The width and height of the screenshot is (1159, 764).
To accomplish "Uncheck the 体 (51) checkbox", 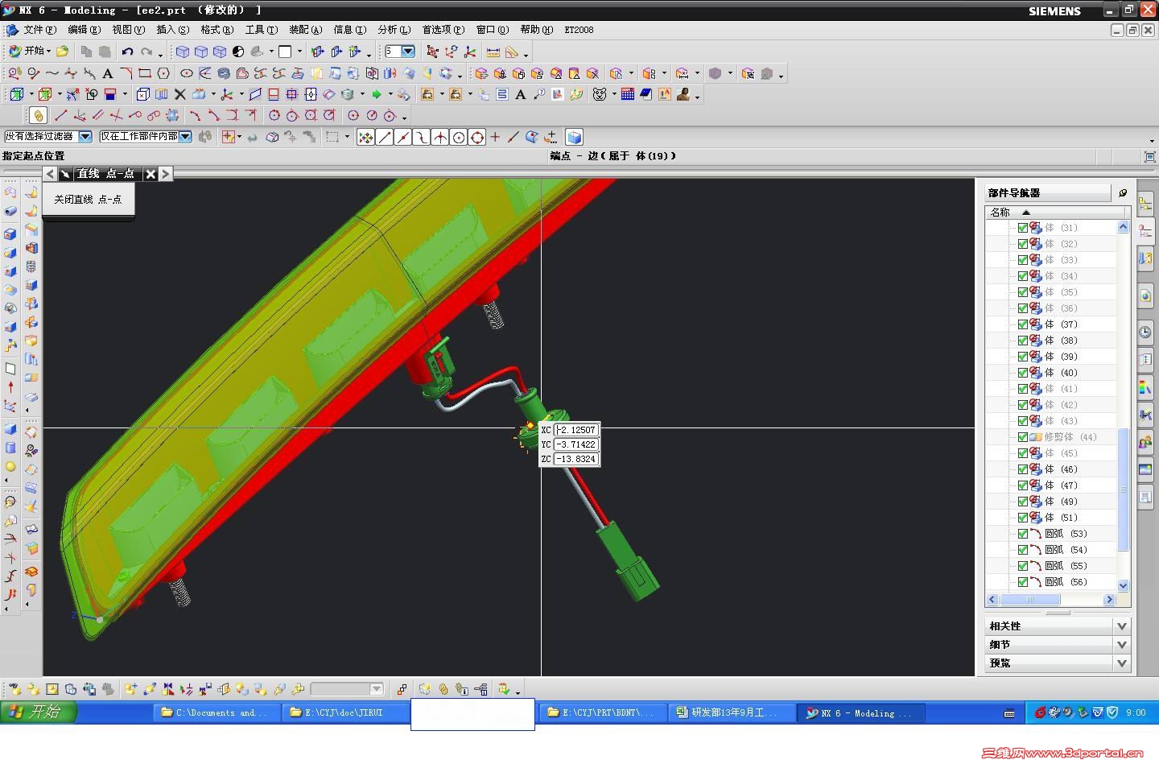I will point(1022,518).
